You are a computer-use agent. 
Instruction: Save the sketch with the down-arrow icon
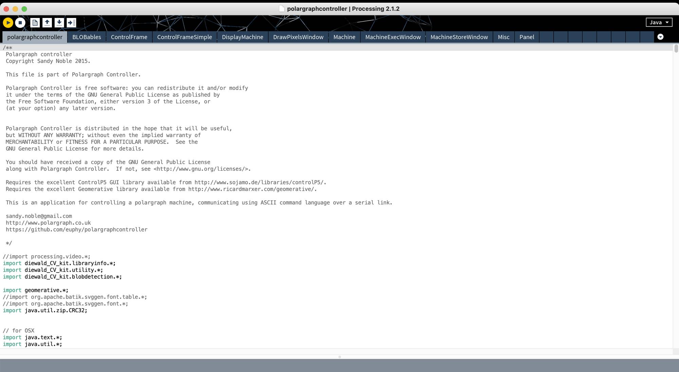point(59,23)
